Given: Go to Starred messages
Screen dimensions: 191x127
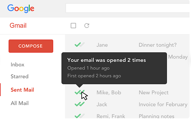Looking at the screenshot, I should click(20, 76).
